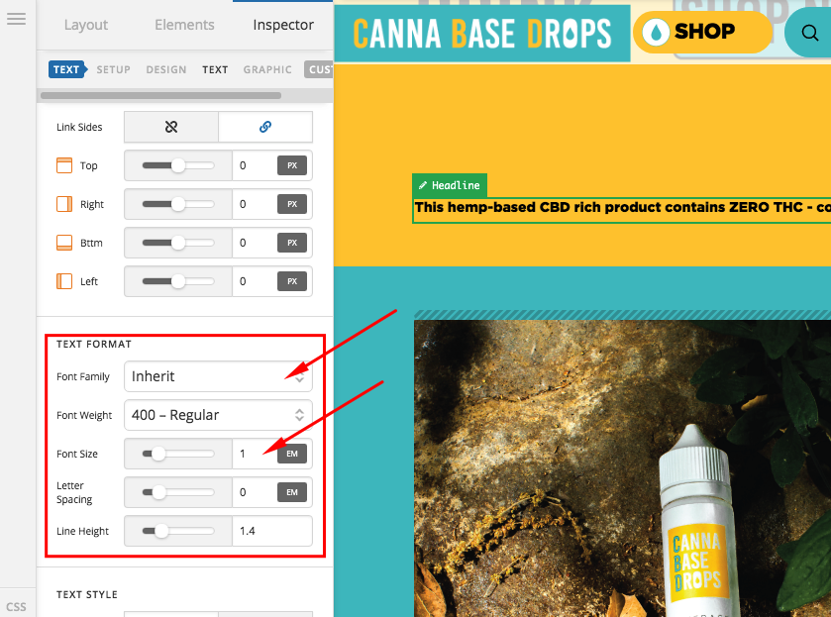Viewport: 831px width, 617px height.
Task: Toggle EM unit for Font Size
Action: coord(292,454)
